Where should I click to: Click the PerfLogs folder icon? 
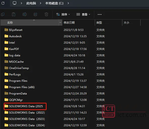point(6,74)
